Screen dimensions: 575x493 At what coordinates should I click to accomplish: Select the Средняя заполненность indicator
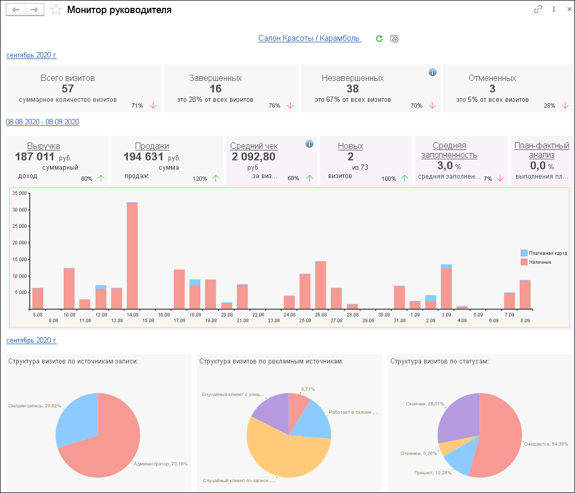coord(449,150)
